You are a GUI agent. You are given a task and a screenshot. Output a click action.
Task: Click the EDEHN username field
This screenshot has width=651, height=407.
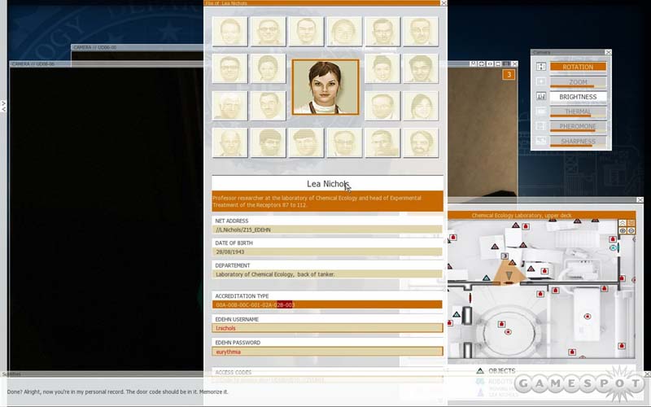pyautogui.click(x=327, y=328)
